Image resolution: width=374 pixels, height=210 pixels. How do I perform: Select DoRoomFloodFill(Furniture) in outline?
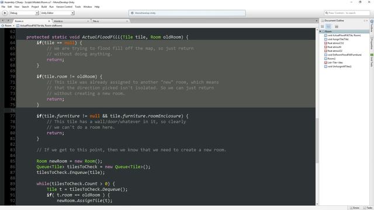344,55
